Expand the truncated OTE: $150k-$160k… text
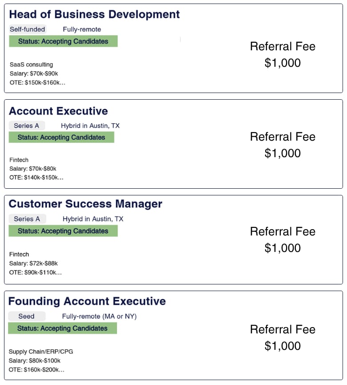 (37, 82)
